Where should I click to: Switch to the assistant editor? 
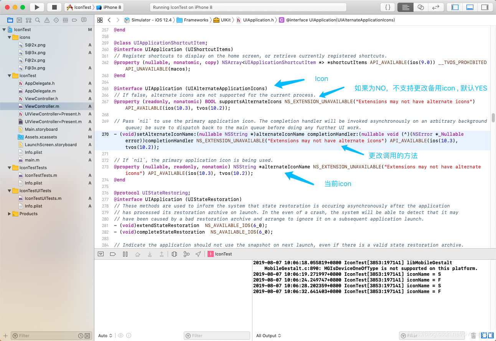(421, 7)
